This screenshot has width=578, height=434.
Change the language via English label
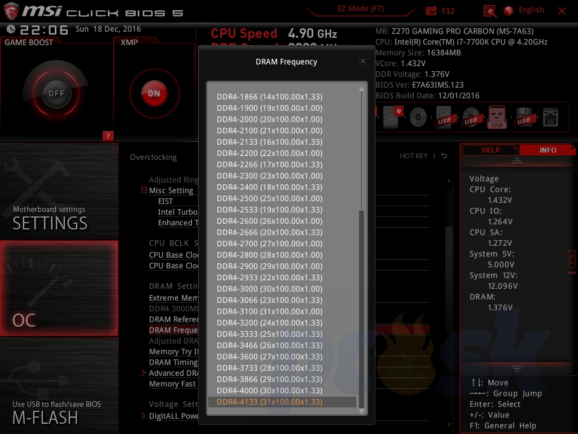coord(531,10)
